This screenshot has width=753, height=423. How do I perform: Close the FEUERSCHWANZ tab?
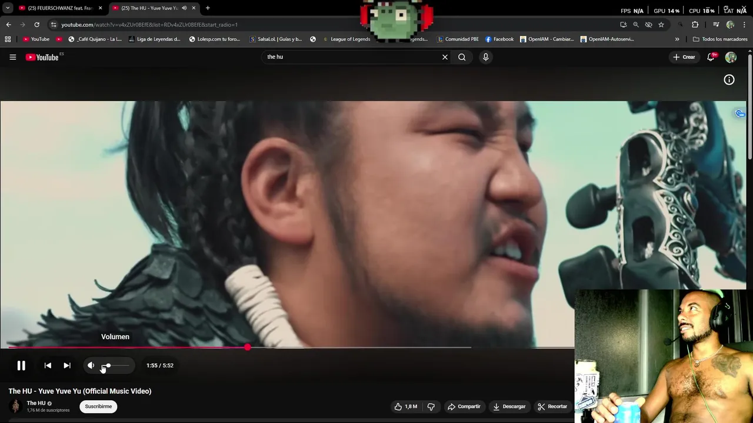point(100,8)
